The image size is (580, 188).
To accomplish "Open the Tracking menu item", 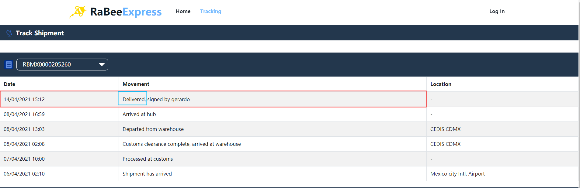I will 210,11.
